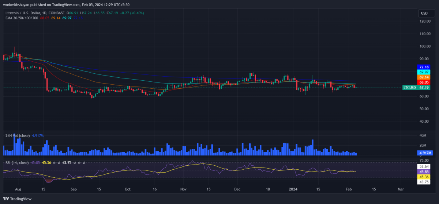
Task: Click the 2024 label on time axis
Action: coord(292,190)
